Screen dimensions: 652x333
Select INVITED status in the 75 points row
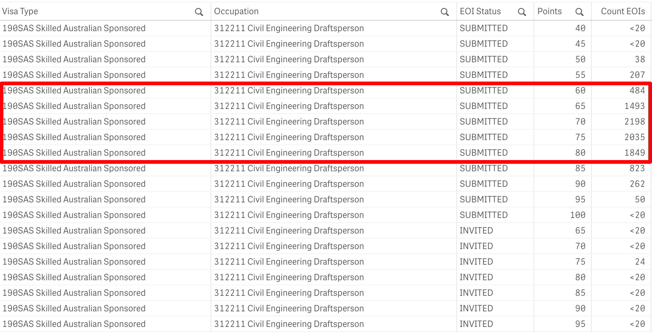pyautogui.click(x=476, y=262)
